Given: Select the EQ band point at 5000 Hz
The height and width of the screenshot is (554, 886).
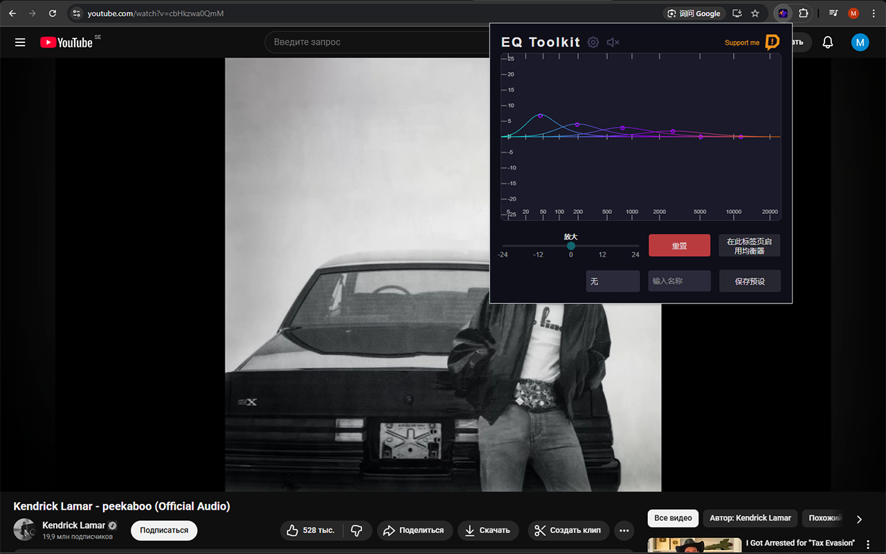Looking at the screenshot, I should [x=700, y=137].
